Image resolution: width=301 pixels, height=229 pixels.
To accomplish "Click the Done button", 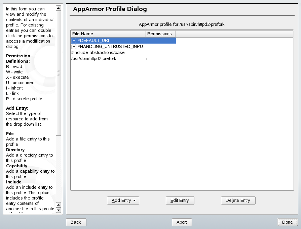I will [x=288, y=222].
